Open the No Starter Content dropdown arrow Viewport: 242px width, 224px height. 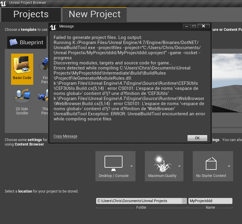(x=229, y=166)
